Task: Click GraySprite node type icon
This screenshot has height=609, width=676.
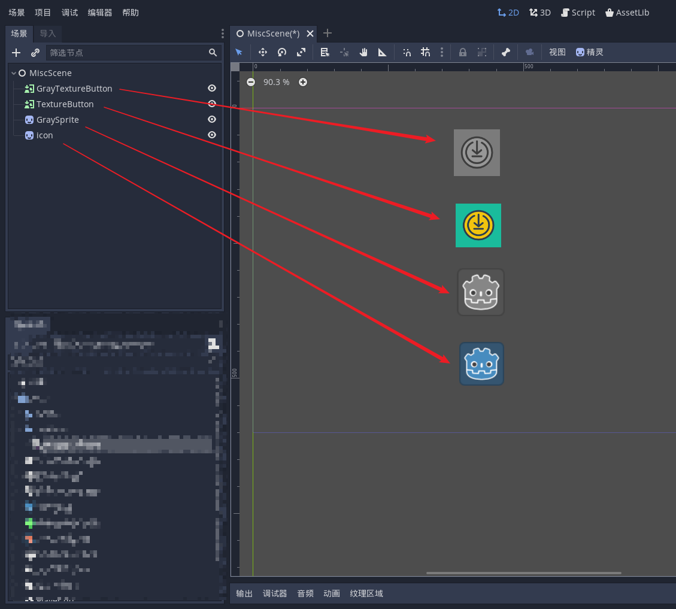Action: coord(29,120)
